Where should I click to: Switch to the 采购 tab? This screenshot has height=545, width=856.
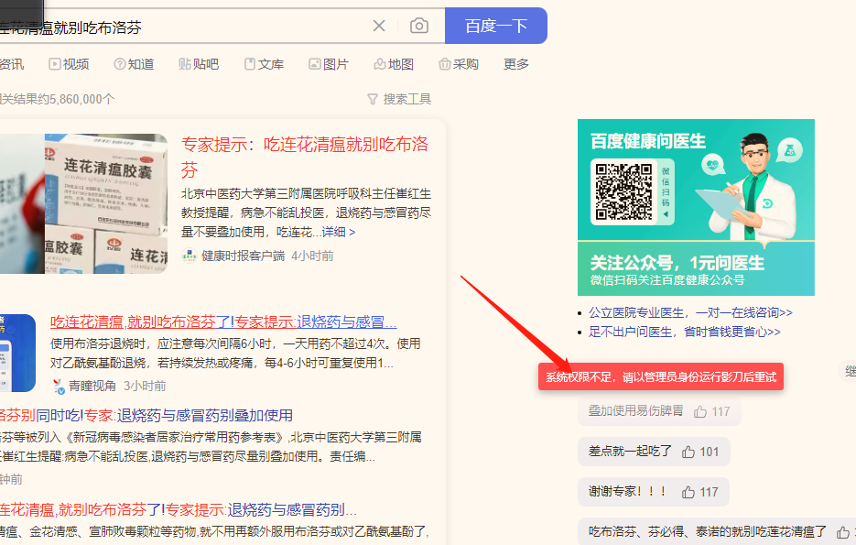click(459, 64)
